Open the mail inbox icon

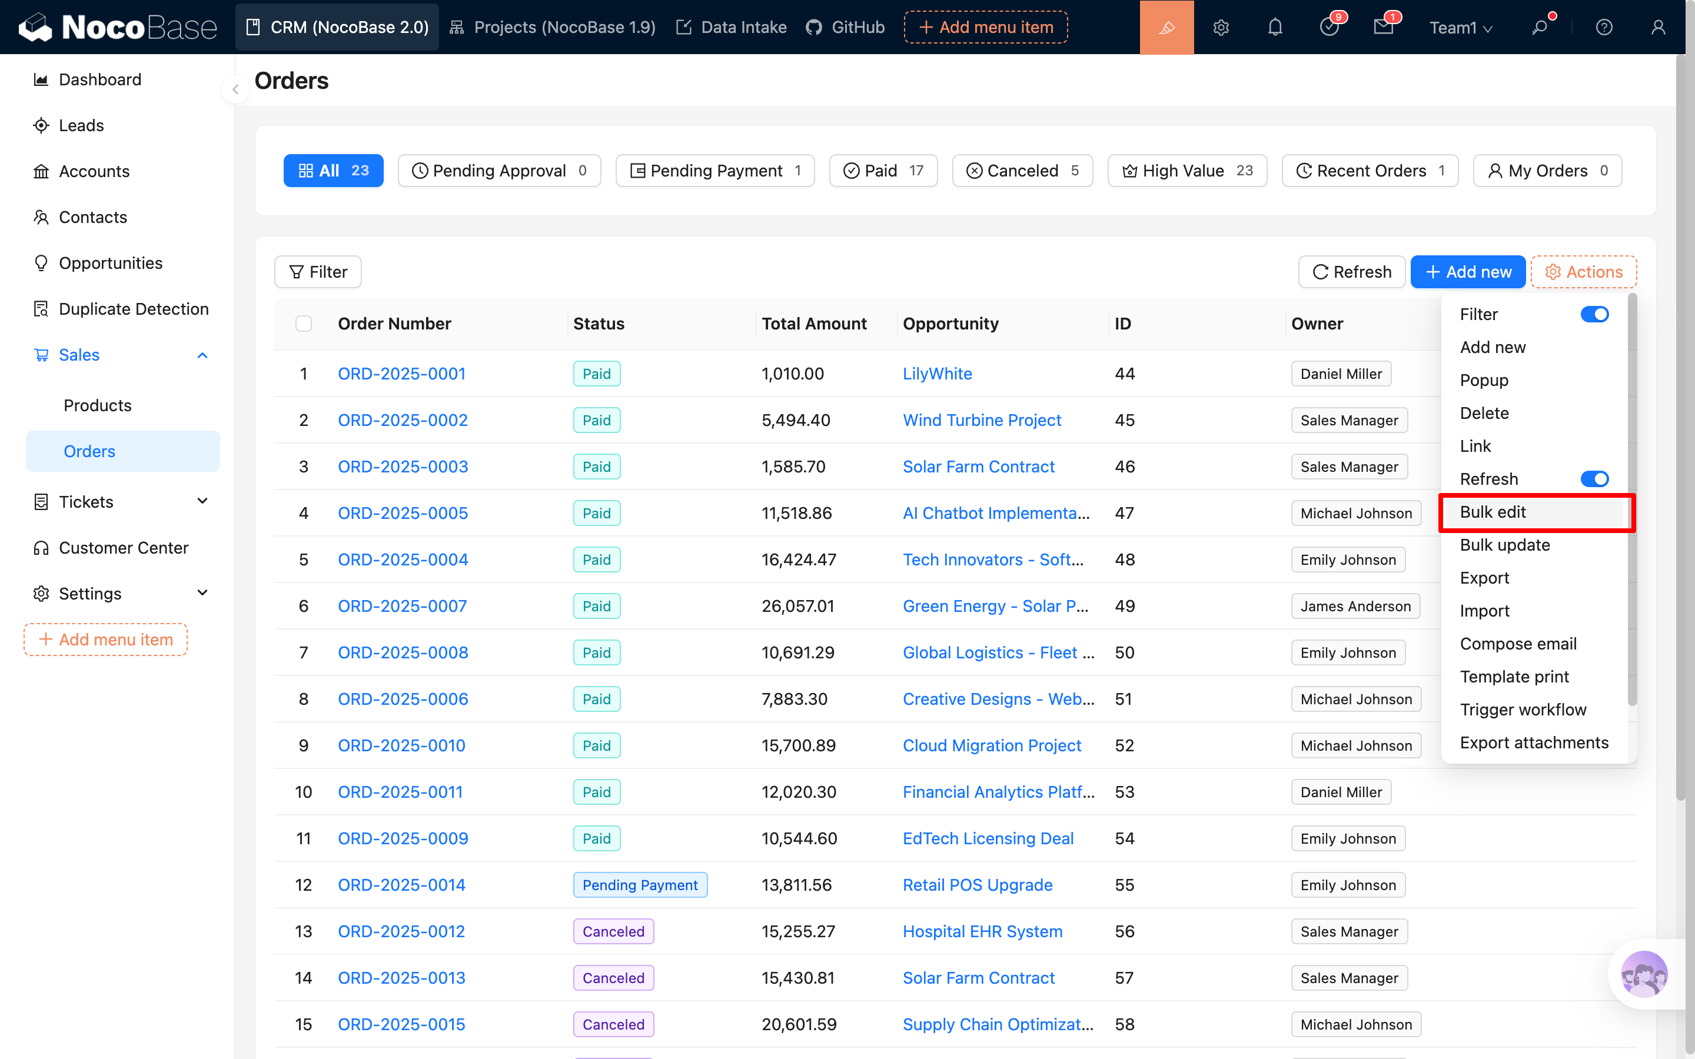[x=1382, y=27]
